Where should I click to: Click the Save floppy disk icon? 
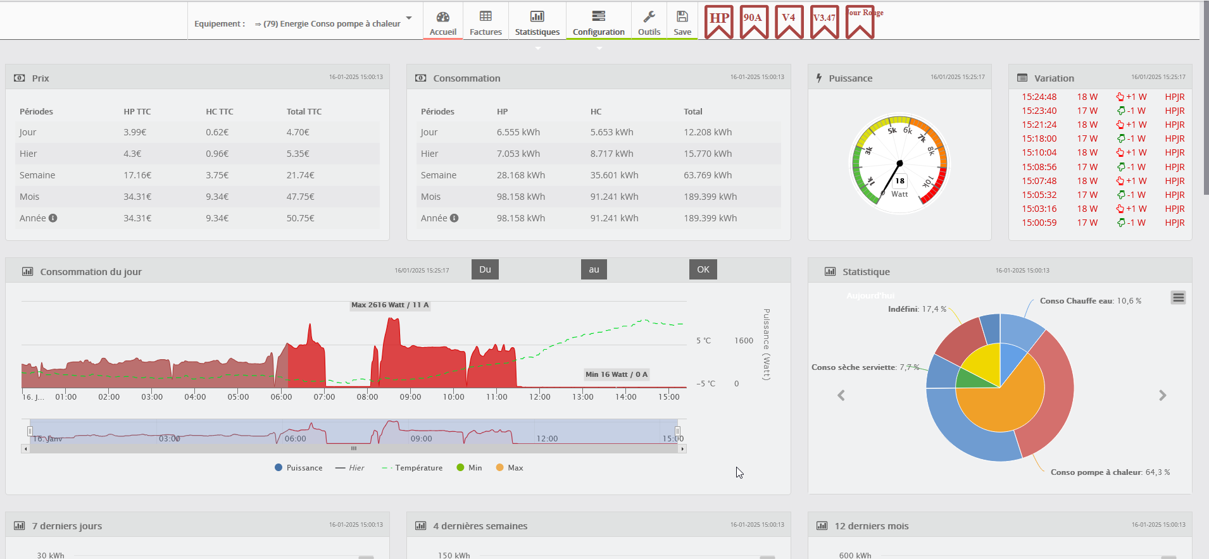(682, 17)
